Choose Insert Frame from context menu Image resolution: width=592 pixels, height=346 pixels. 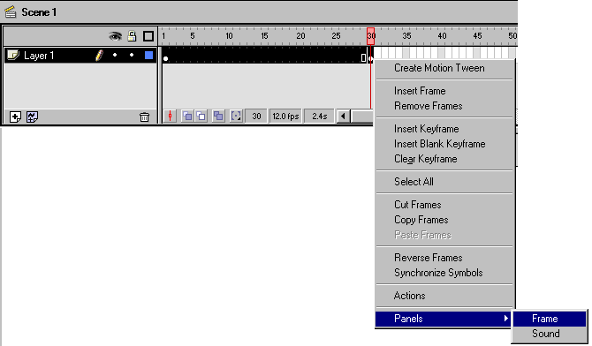point(444,91)
